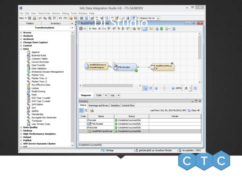The image size is (242, 181).
Task: Select the Splitter transformation
Action: tap(35, 111)
